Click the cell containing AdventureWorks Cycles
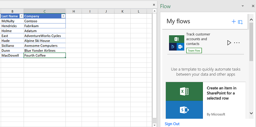Screen dimensions: 256x127 pos(44,36)
